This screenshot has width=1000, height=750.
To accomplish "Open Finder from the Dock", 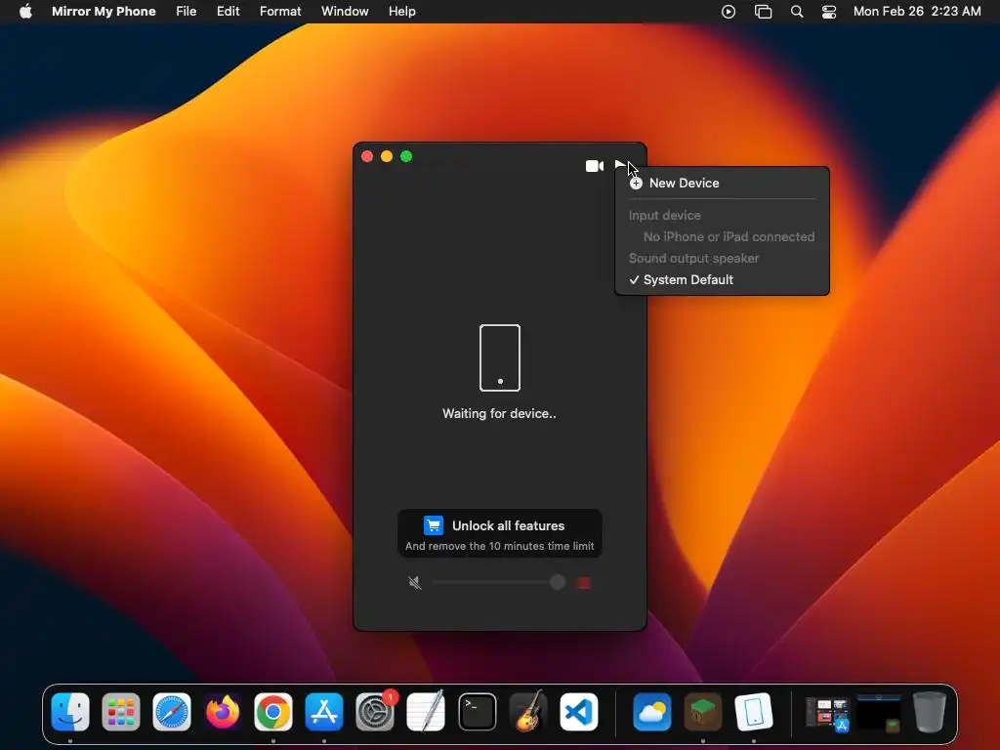I will coord(70,712).
